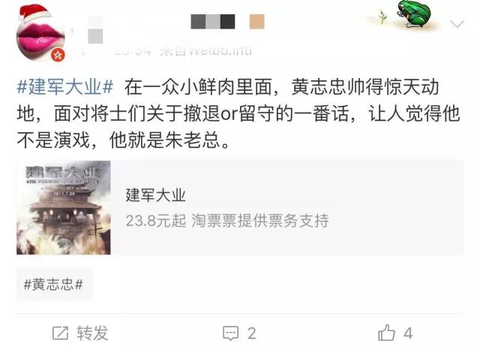Click the 转发 repost label
Screen dimensions: 480x352
click(x=92, y=333)
